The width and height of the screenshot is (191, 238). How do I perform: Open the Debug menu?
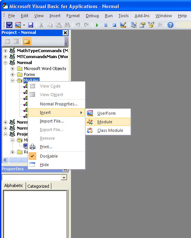[92, 16]
